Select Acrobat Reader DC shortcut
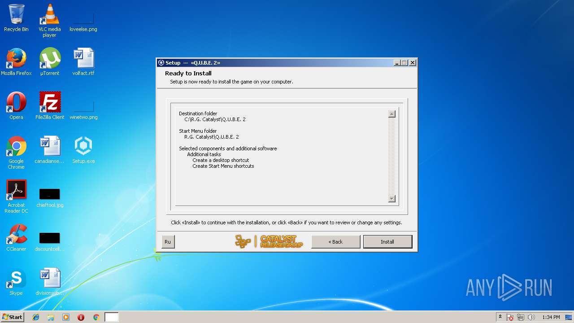 [16, 196]
